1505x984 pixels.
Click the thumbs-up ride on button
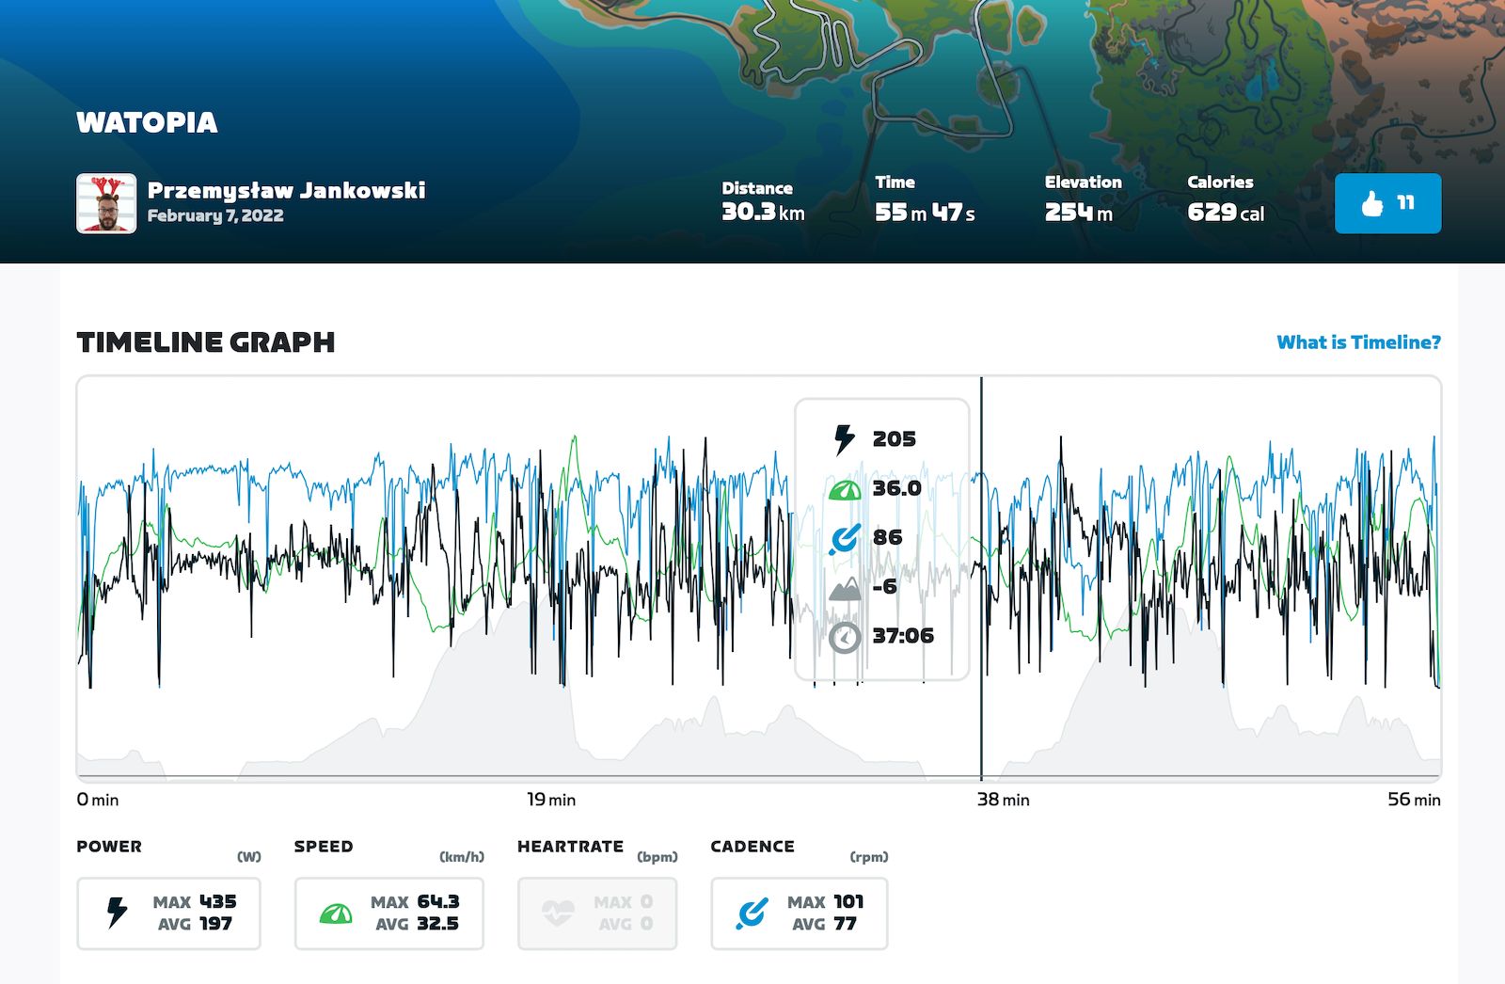tap(1387, 203)
